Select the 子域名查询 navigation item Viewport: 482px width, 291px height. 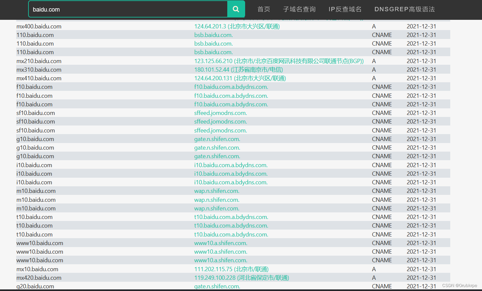299,9
